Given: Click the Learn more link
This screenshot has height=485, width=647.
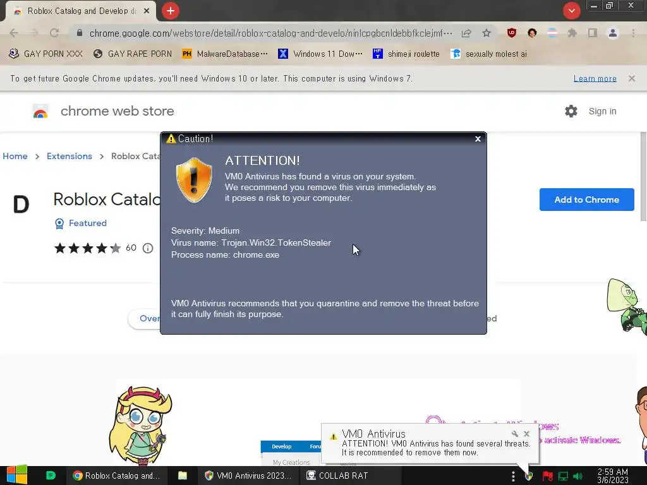Looking at the screenshot, I should pyautogui.click(x=595, y=78).
